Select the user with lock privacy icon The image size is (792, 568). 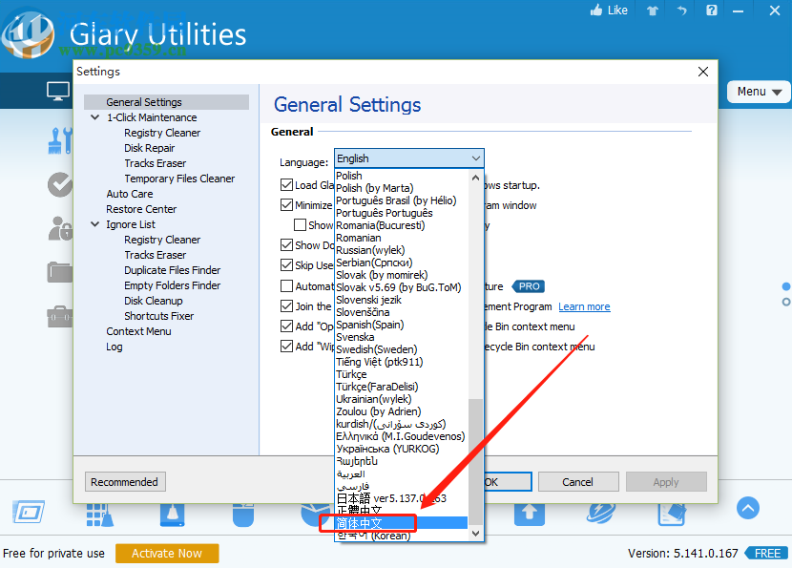click(61, 228)
